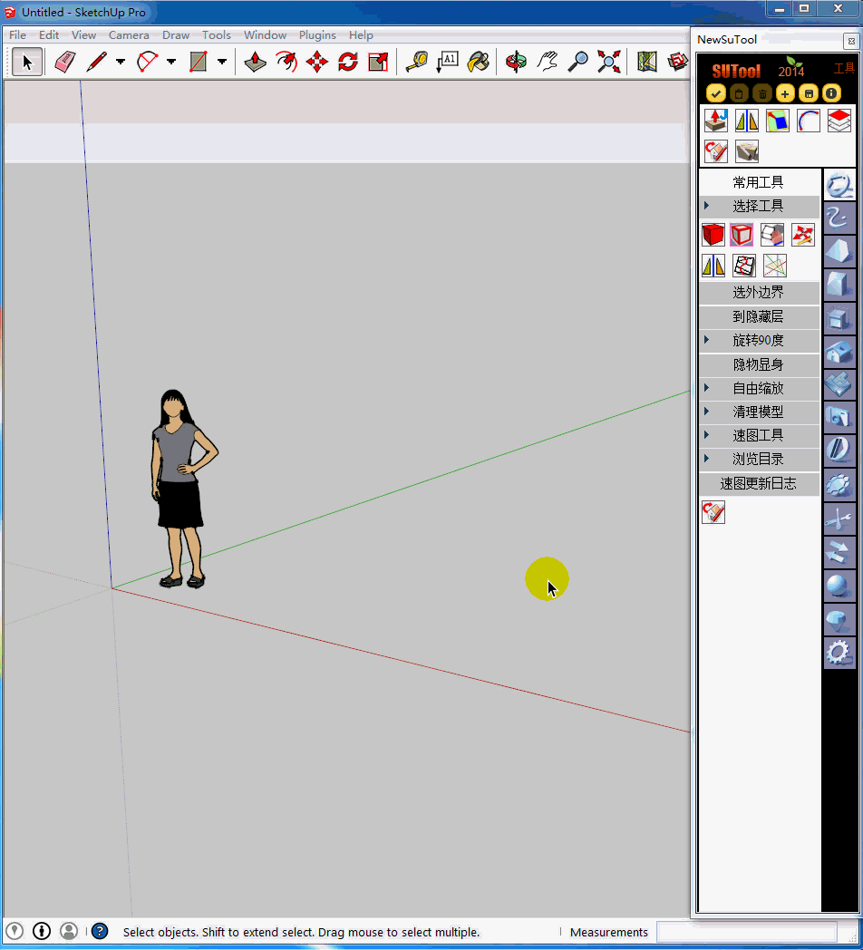Click the red-outlined wireframe cube icon
The width and height of the screenshot is (863, 950).
742,235
